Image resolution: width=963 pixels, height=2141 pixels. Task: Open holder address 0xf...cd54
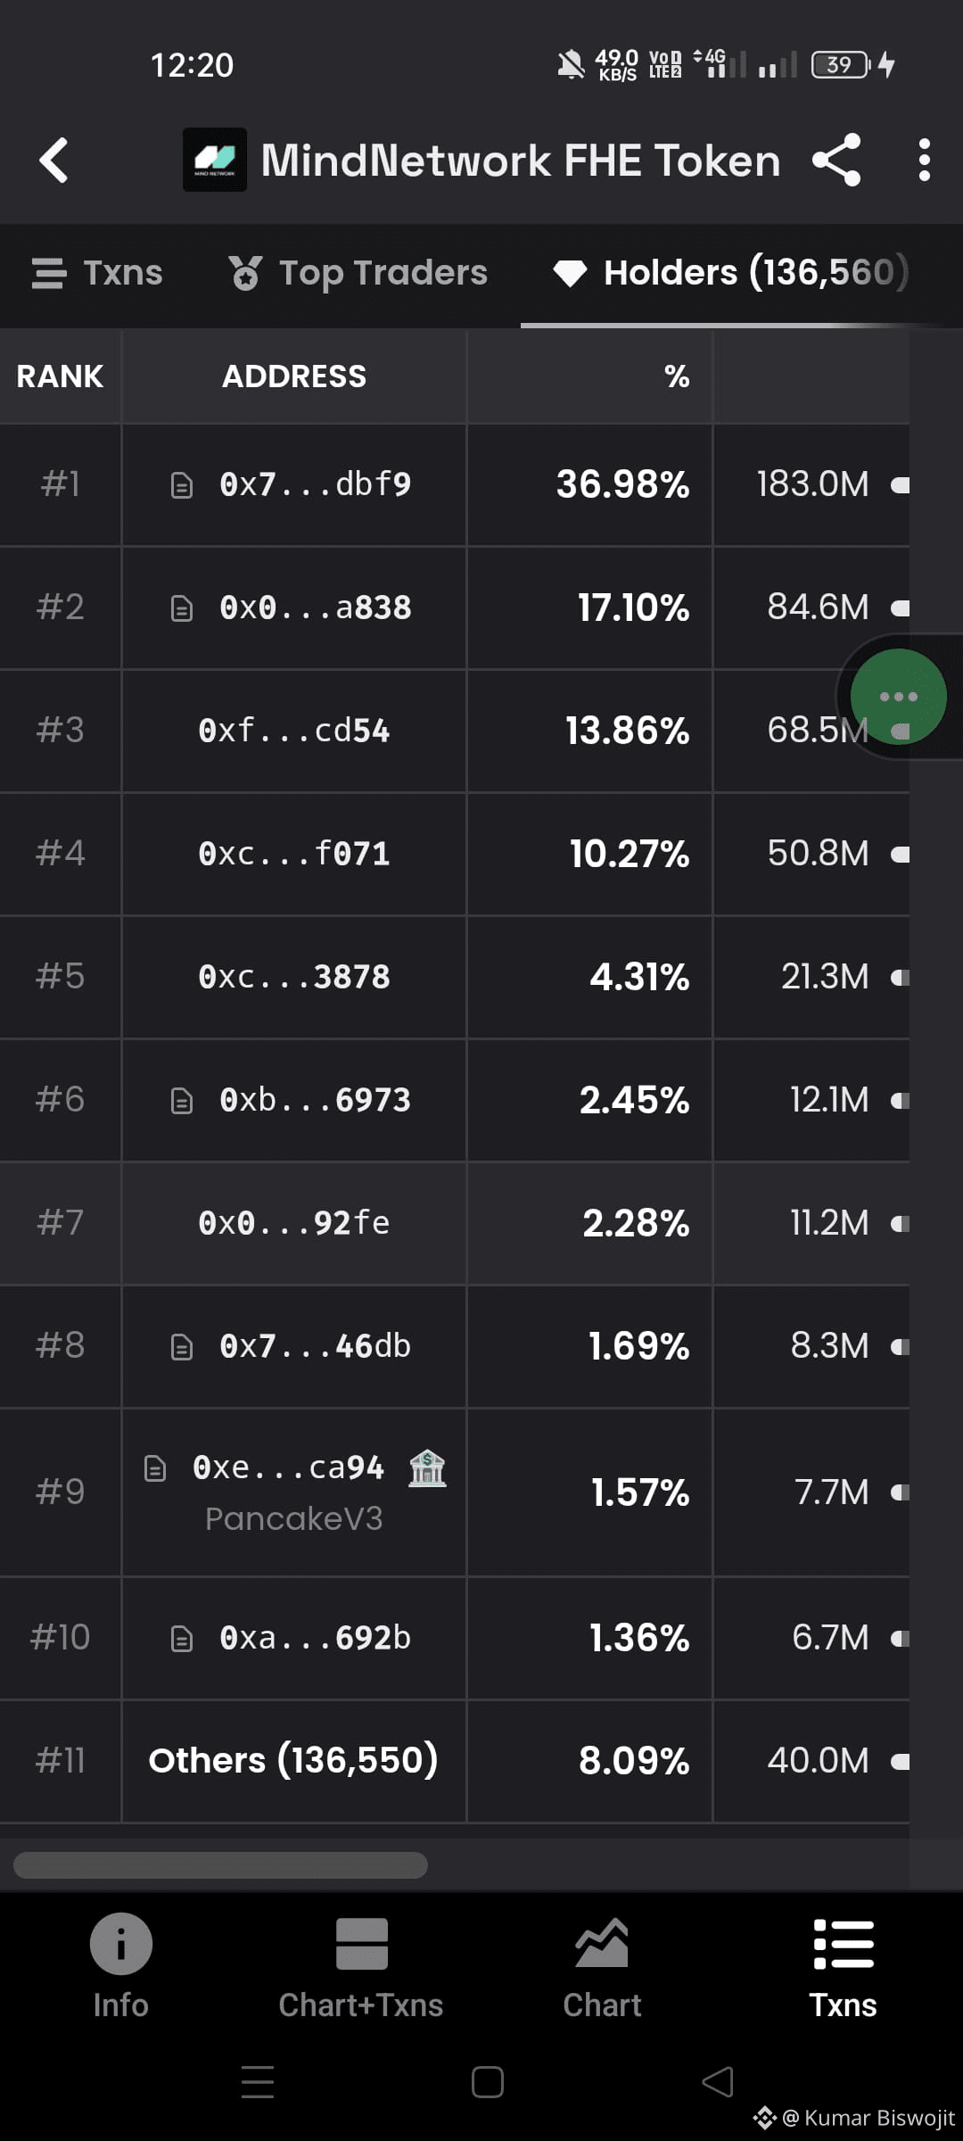[294, 731]
